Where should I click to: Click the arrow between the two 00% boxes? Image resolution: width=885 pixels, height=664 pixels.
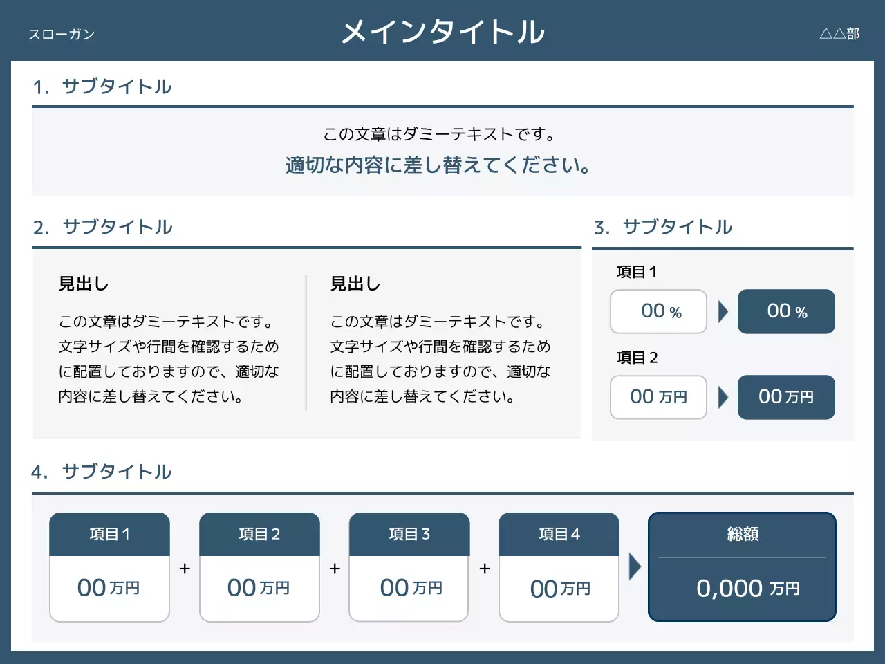coord(723,312)
